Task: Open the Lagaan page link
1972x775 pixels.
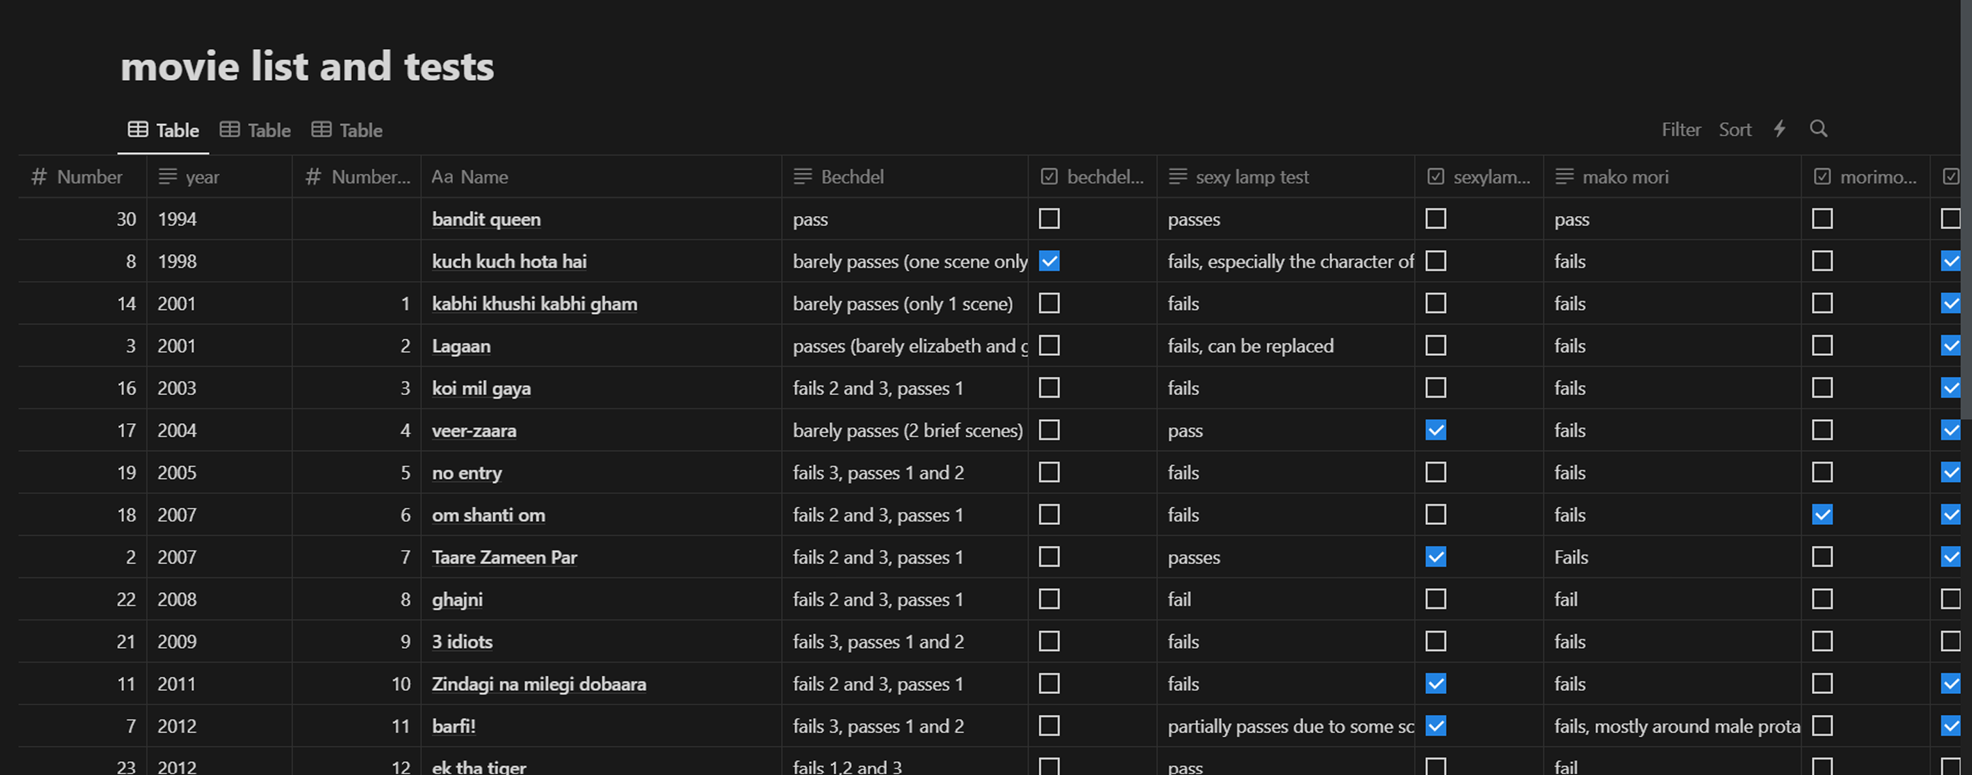Action: [461, 346]
